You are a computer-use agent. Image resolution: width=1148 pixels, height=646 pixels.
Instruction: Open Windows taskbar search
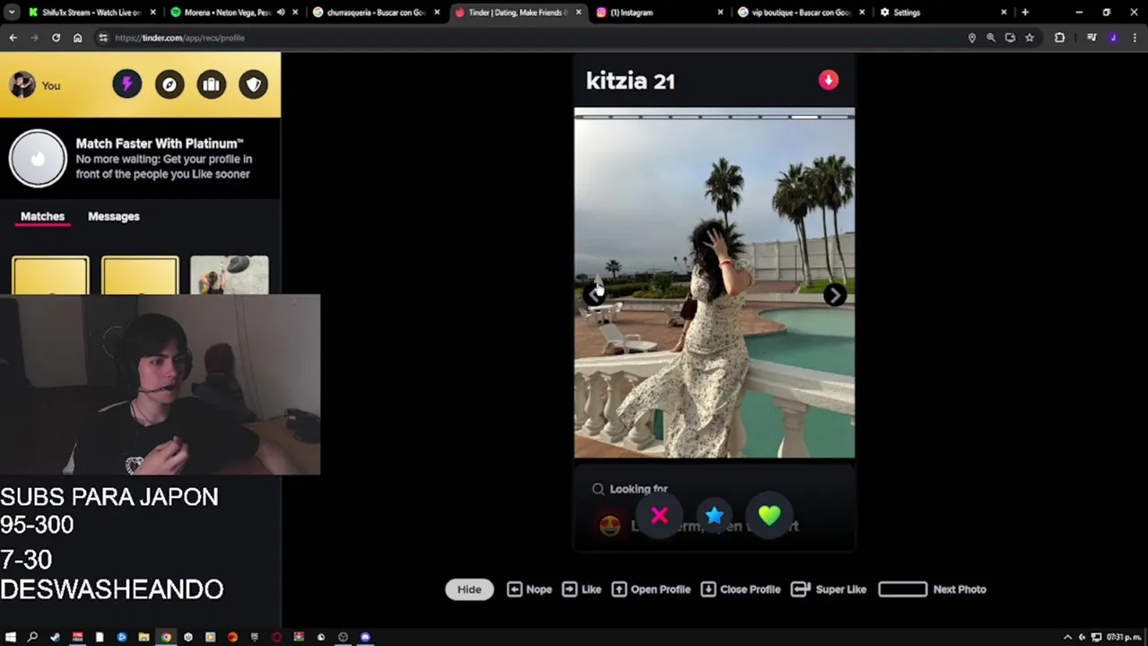[x=33, y=637]
